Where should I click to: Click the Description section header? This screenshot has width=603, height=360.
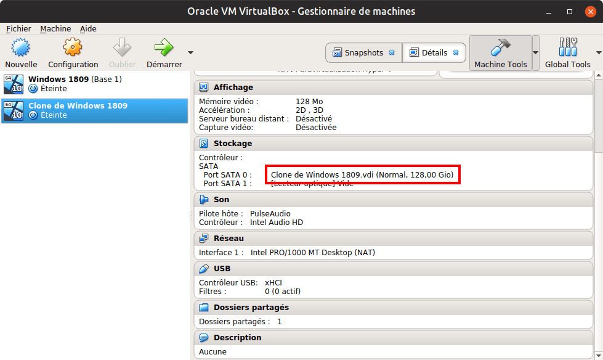coord(394,338)
